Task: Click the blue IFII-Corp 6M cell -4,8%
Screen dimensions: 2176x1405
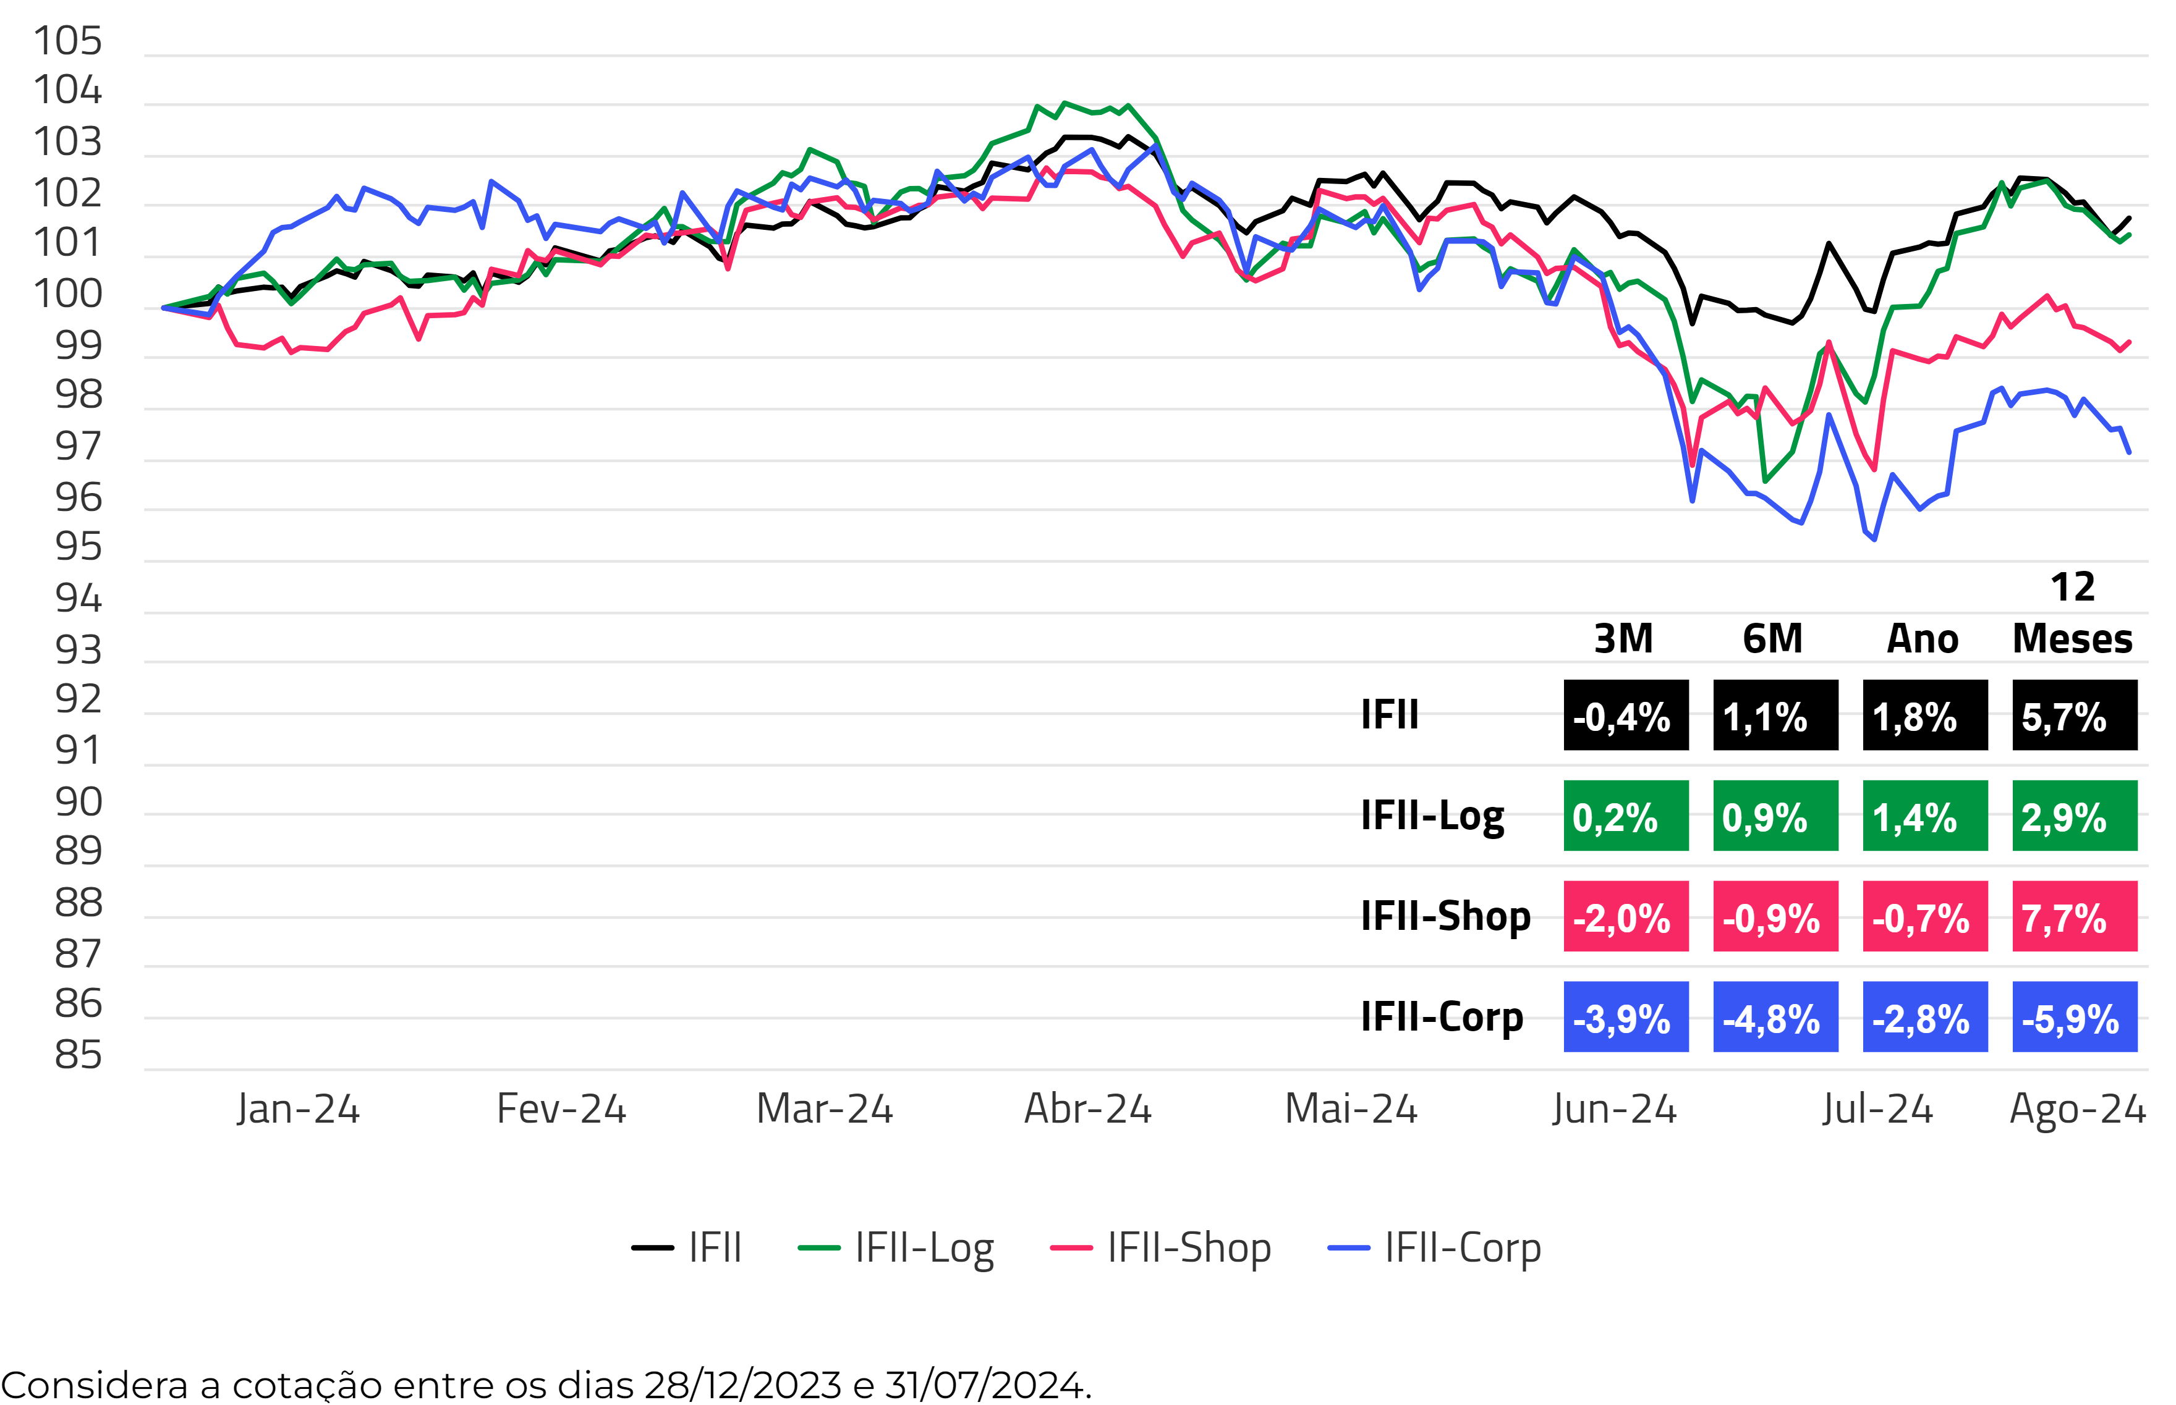Action: tap(1775, 1016)
